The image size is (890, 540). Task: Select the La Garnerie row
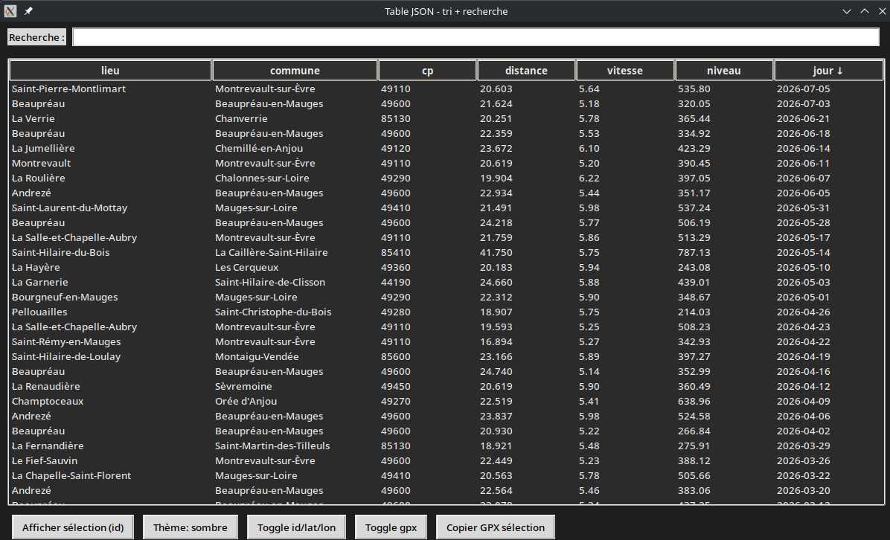pos(446,283)
